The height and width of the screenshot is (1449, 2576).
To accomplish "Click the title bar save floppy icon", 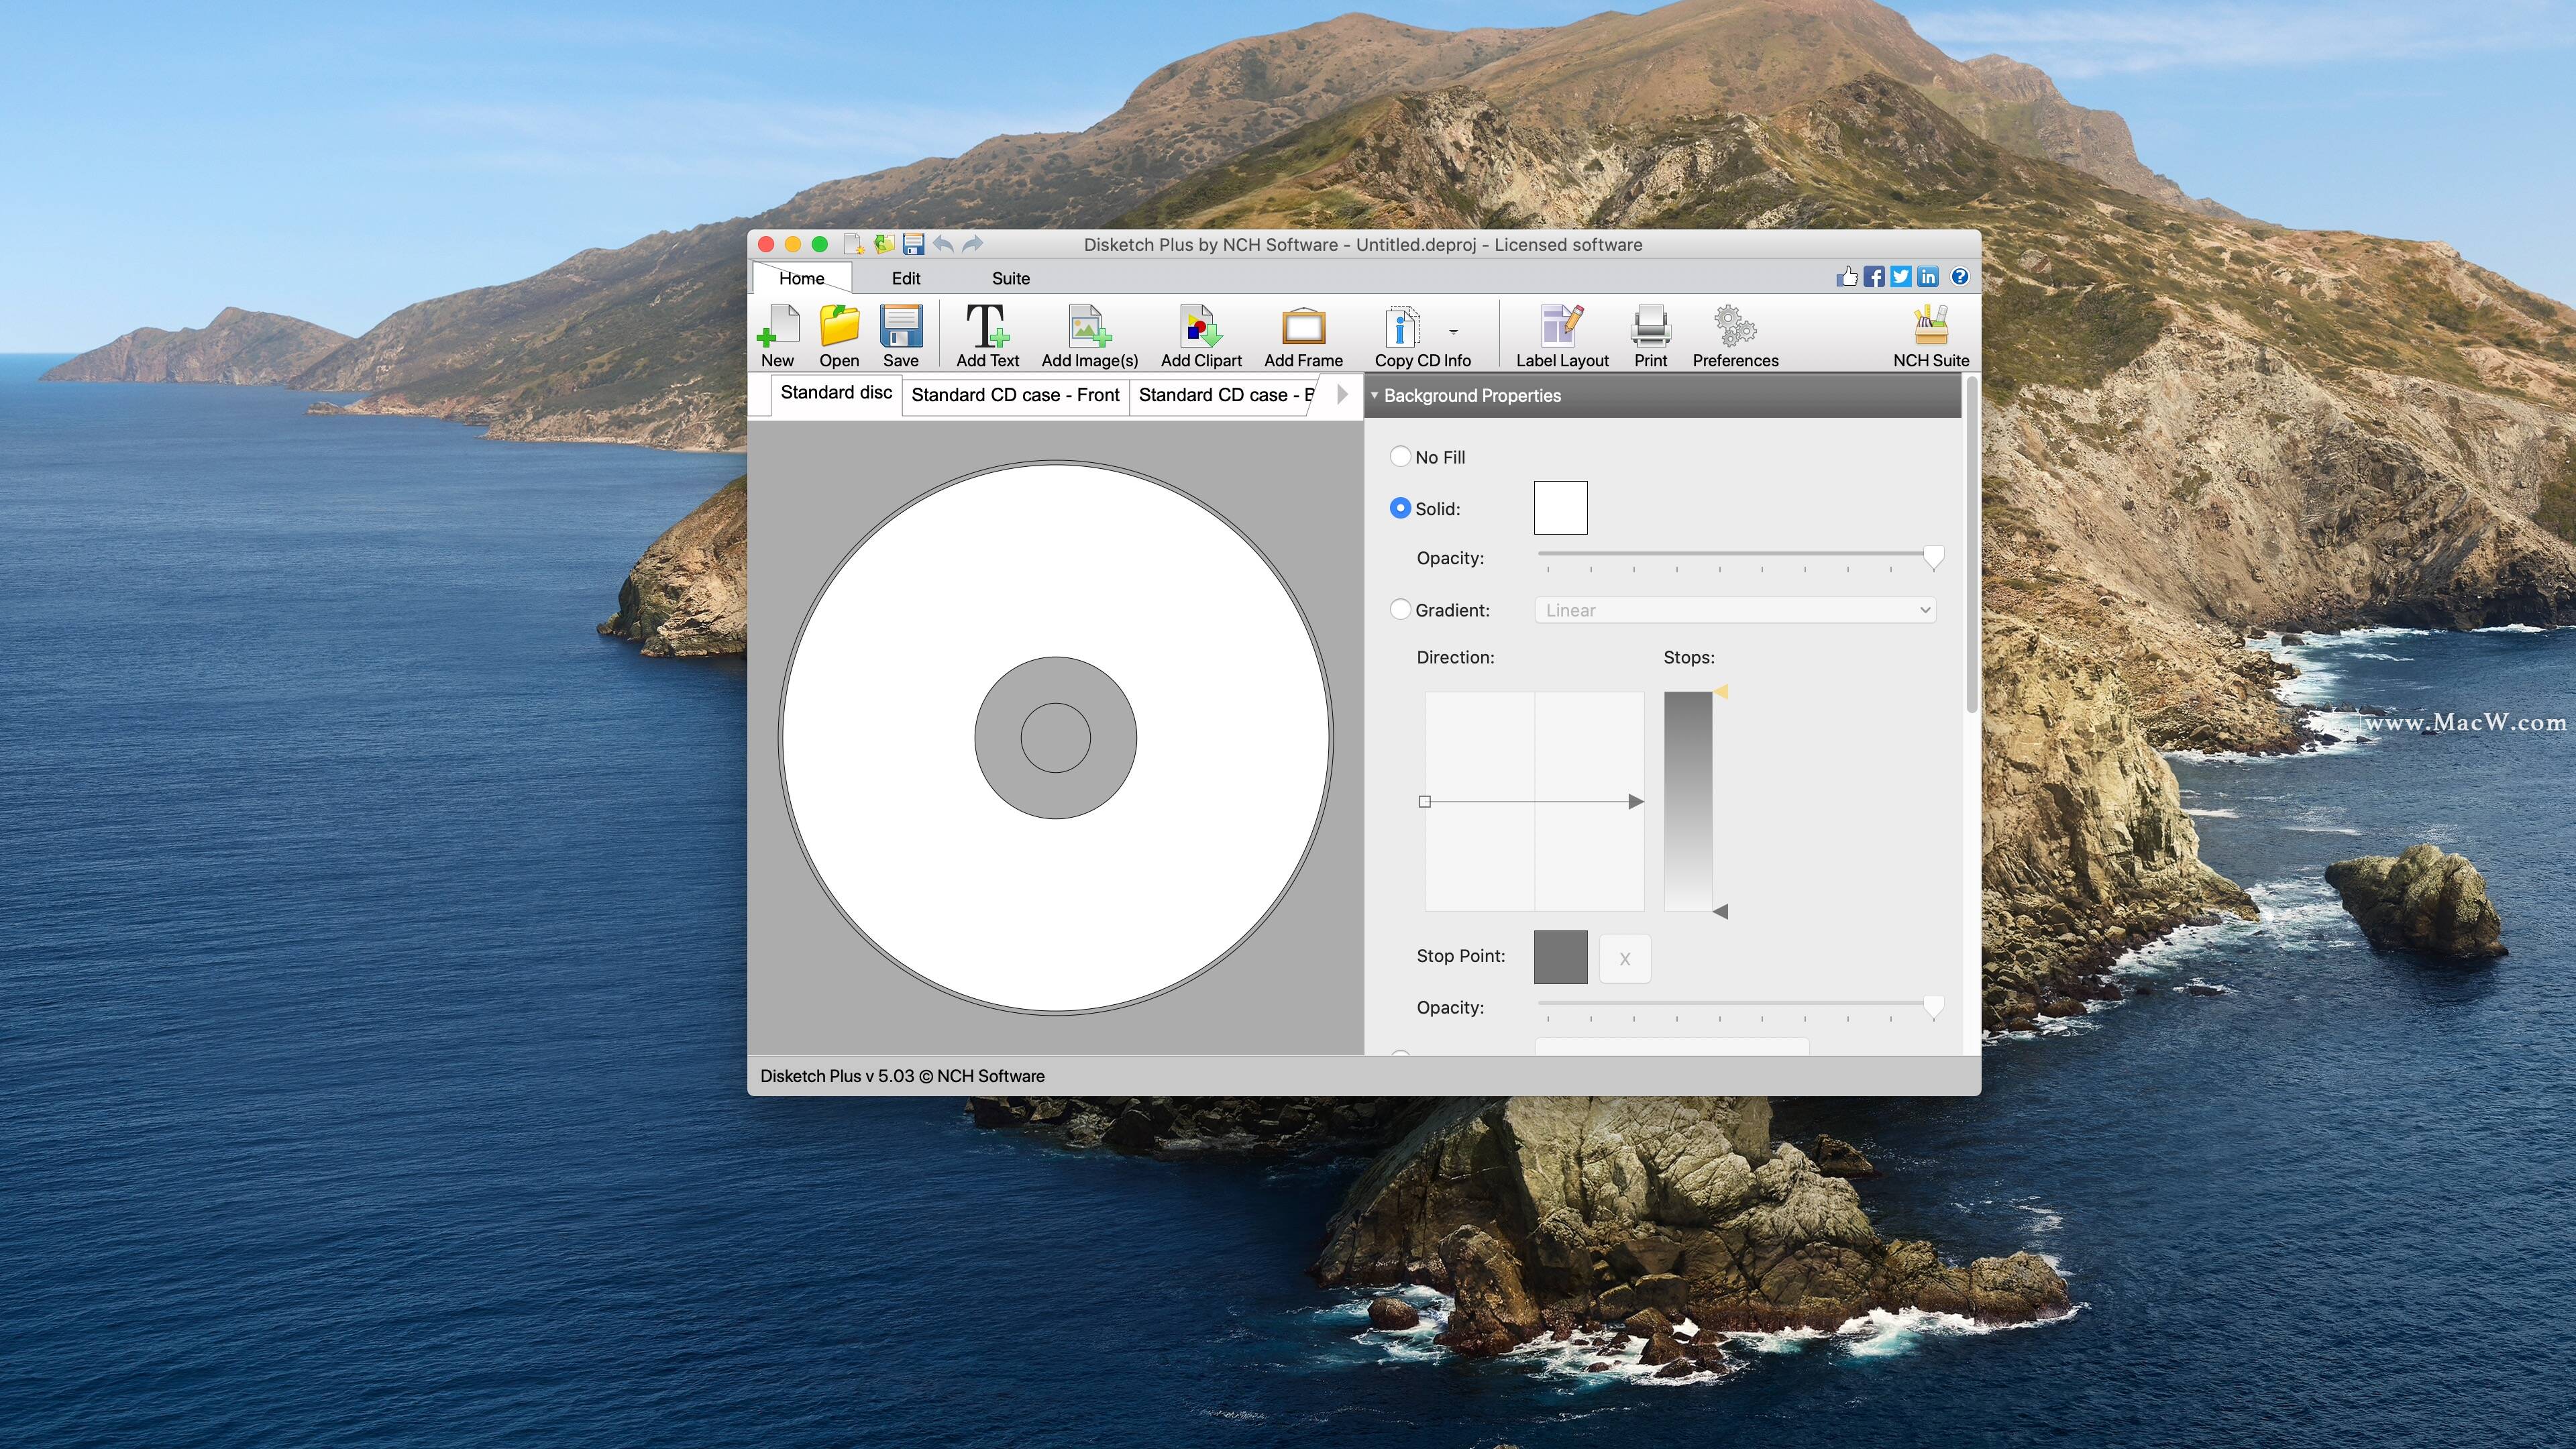I will (913, 244).
